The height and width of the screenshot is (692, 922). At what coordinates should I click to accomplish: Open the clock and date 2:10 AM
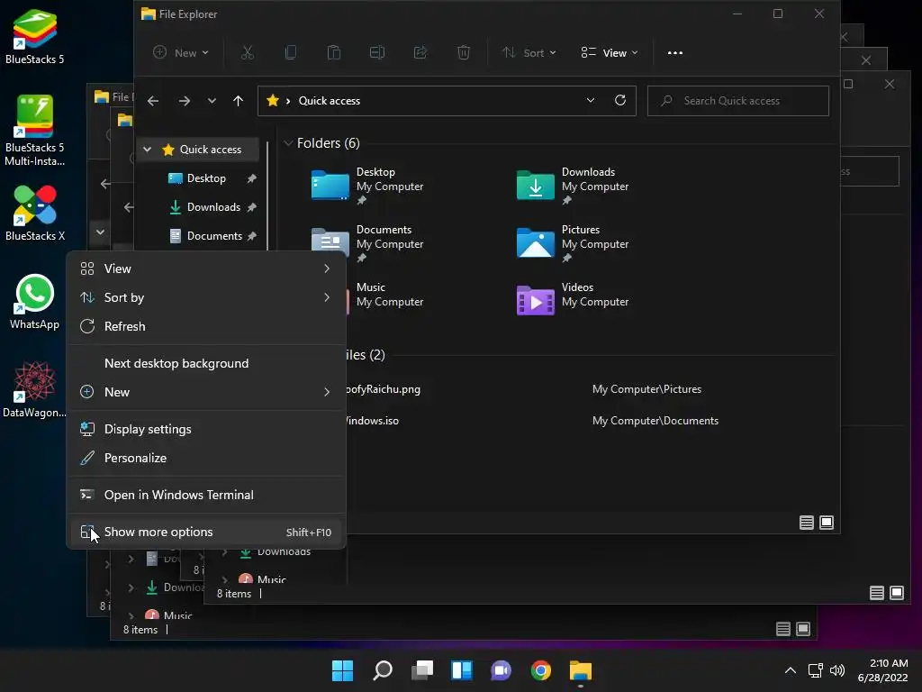(883, 670)
